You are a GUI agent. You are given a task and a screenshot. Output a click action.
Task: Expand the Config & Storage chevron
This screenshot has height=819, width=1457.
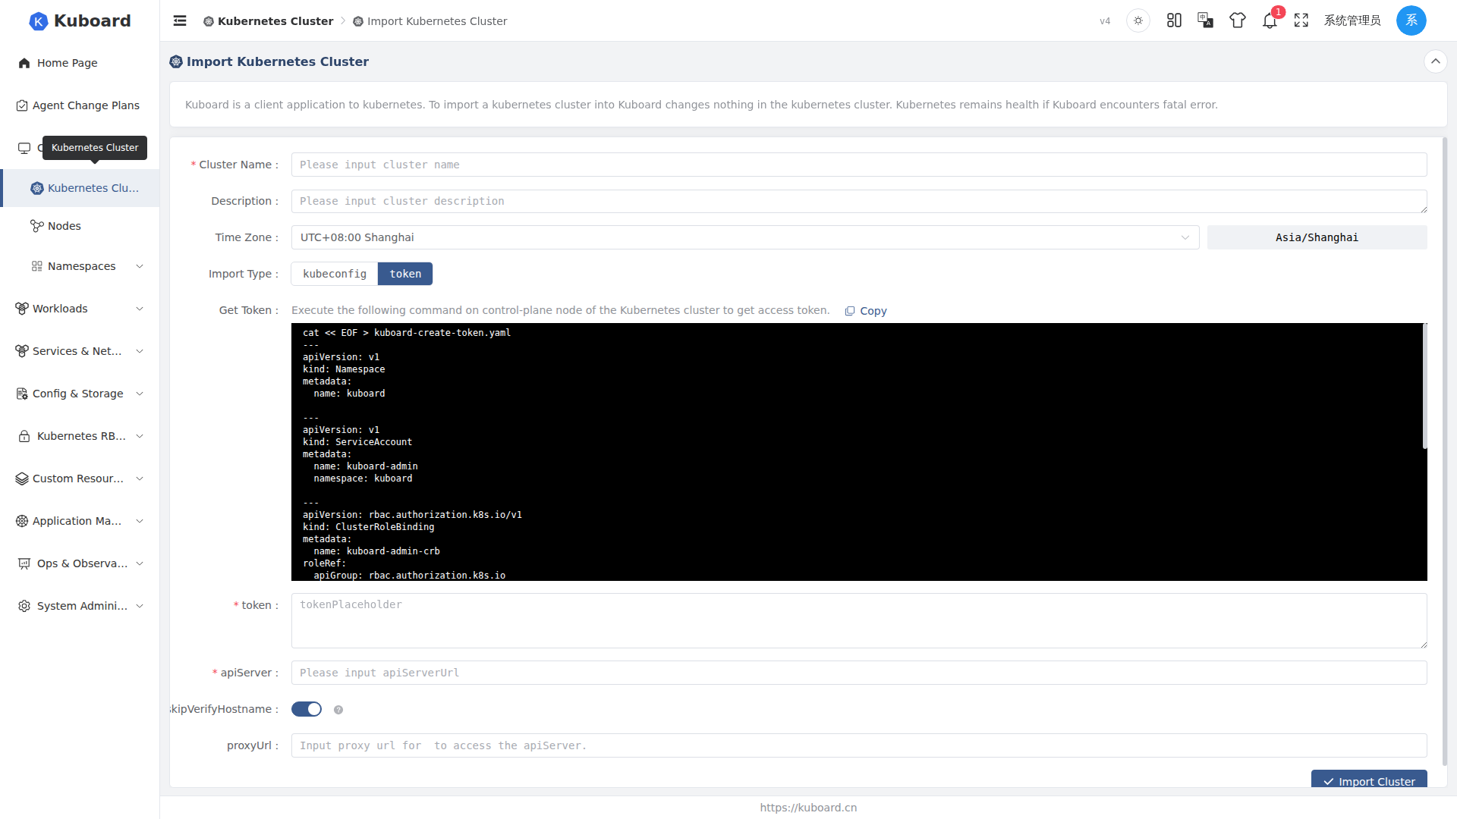pos(140,394)
